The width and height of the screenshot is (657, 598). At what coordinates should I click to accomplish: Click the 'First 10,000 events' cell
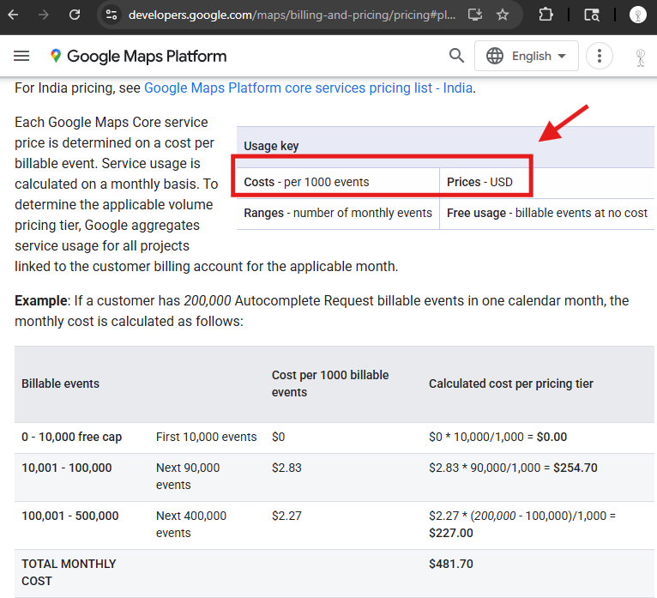pyautogui.click(x=206, y=437)
